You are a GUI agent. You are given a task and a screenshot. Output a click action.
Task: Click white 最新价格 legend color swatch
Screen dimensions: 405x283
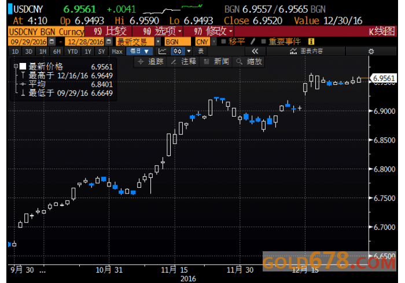tap(23, 66)
